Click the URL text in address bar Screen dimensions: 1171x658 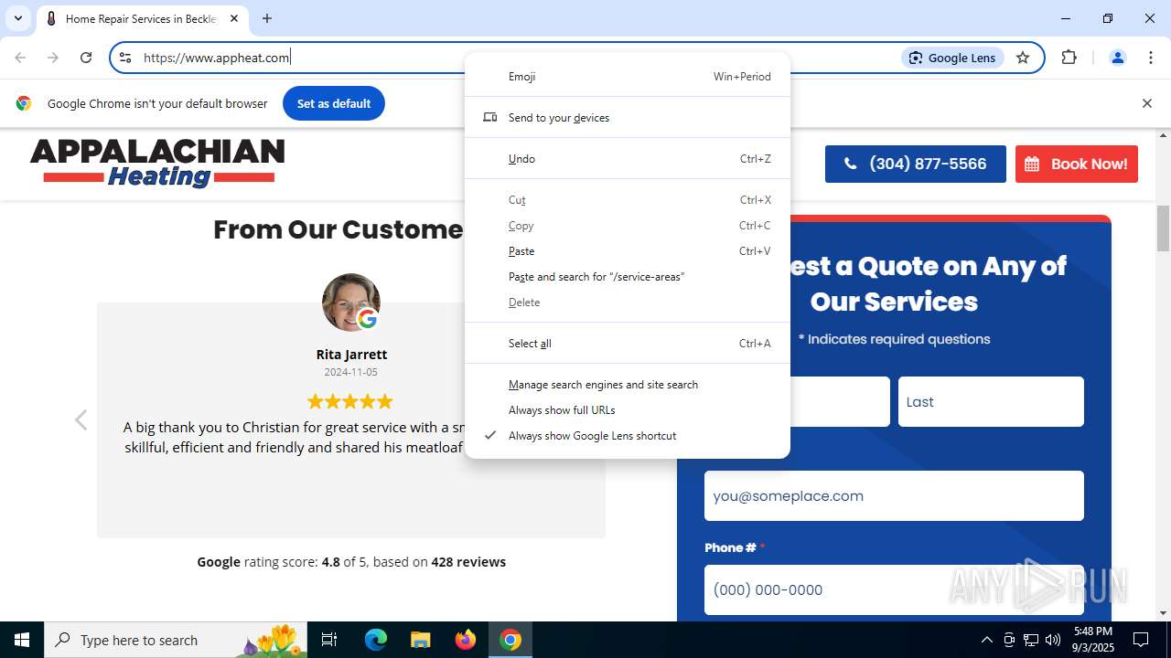[216, 58]
